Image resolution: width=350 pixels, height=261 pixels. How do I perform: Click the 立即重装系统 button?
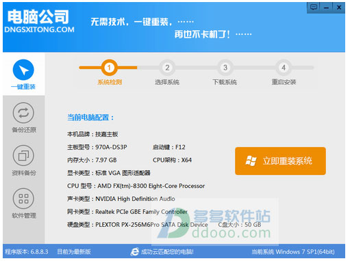click(280, 161)
